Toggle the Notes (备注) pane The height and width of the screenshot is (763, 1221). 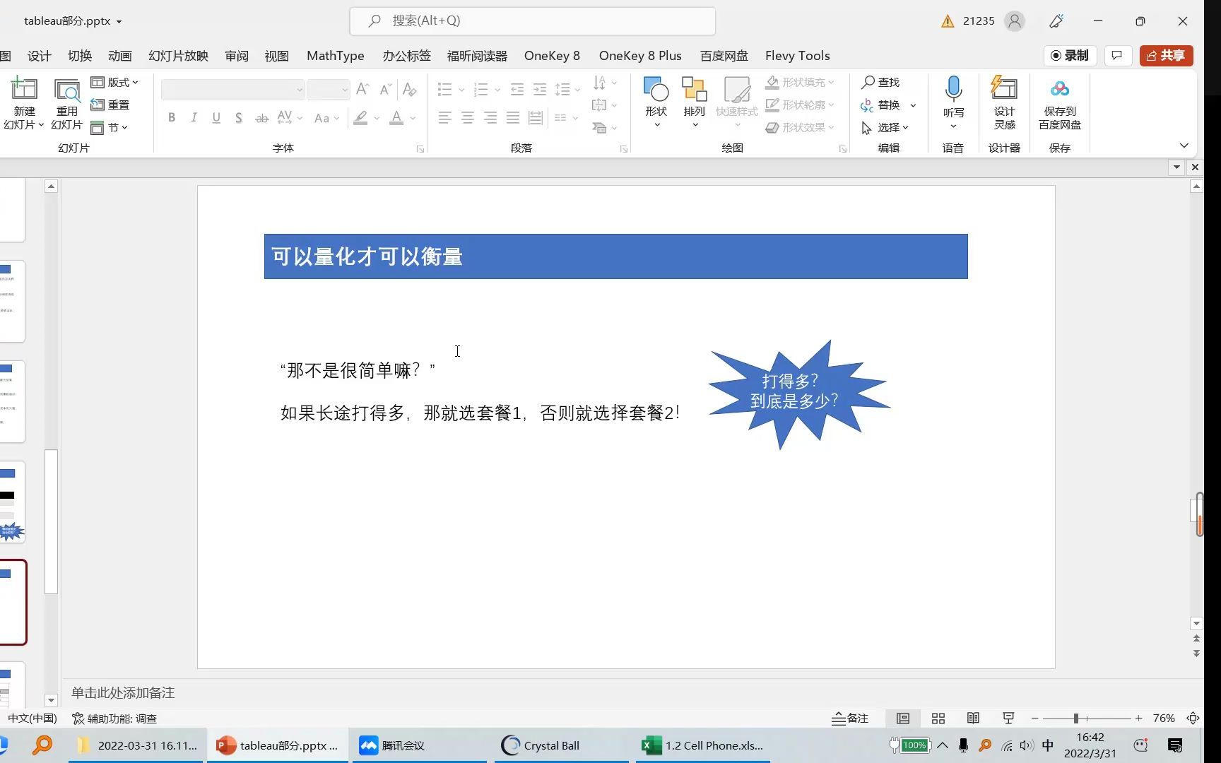(x=850, y=718)
